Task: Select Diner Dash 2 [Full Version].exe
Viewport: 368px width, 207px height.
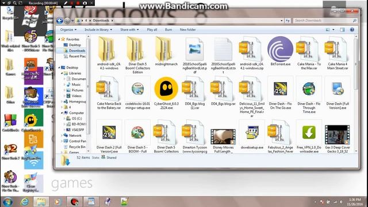Action: pyautogui.click(x=109, y=136)
